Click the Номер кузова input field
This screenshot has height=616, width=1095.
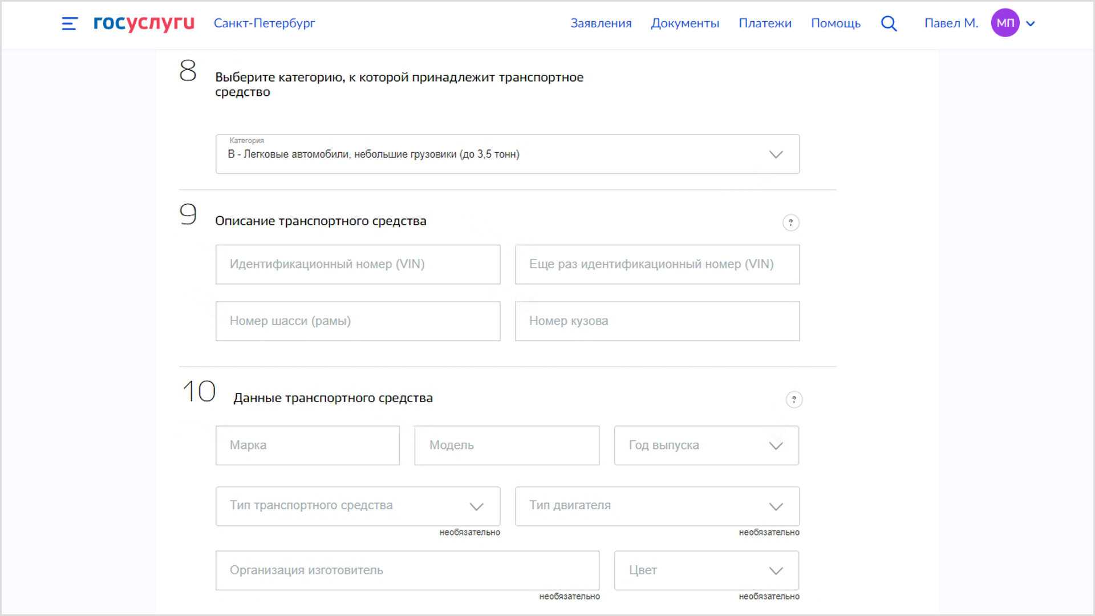[x=658, y=321]
